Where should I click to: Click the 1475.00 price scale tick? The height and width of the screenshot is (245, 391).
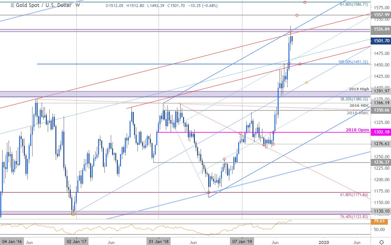381,53
